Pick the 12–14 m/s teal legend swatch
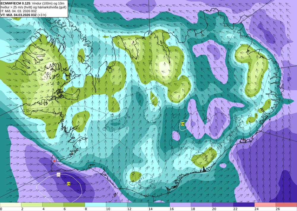The image size is (297, 211). [x=138, y=204]
